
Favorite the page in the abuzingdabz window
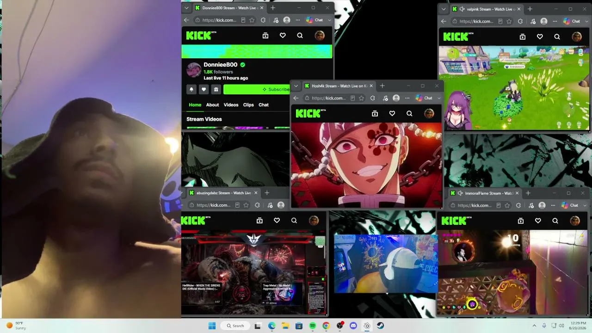point(246,205)
